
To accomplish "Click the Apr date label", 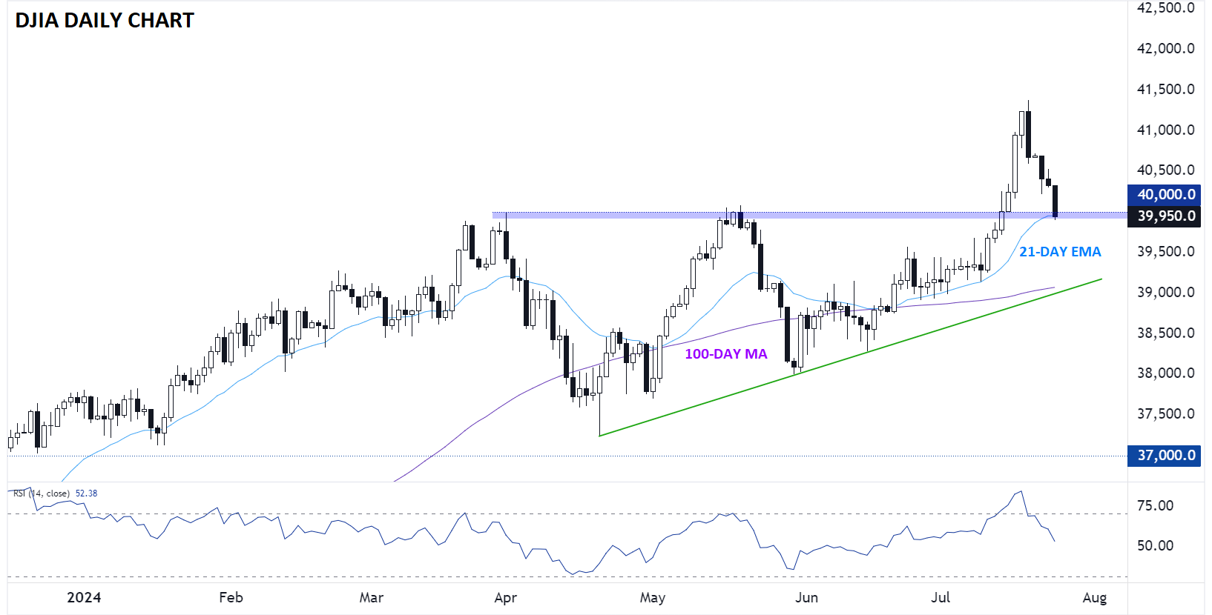I will tap(505, 597).
